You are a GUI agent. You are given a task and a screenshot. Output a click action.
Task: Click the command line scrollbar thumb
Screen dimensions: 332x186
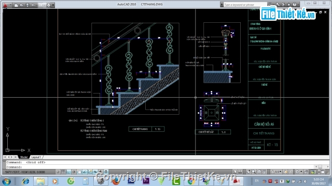(x=321, y=167)
